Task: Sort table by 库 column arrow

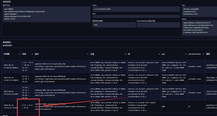Action: coord(159,54)
